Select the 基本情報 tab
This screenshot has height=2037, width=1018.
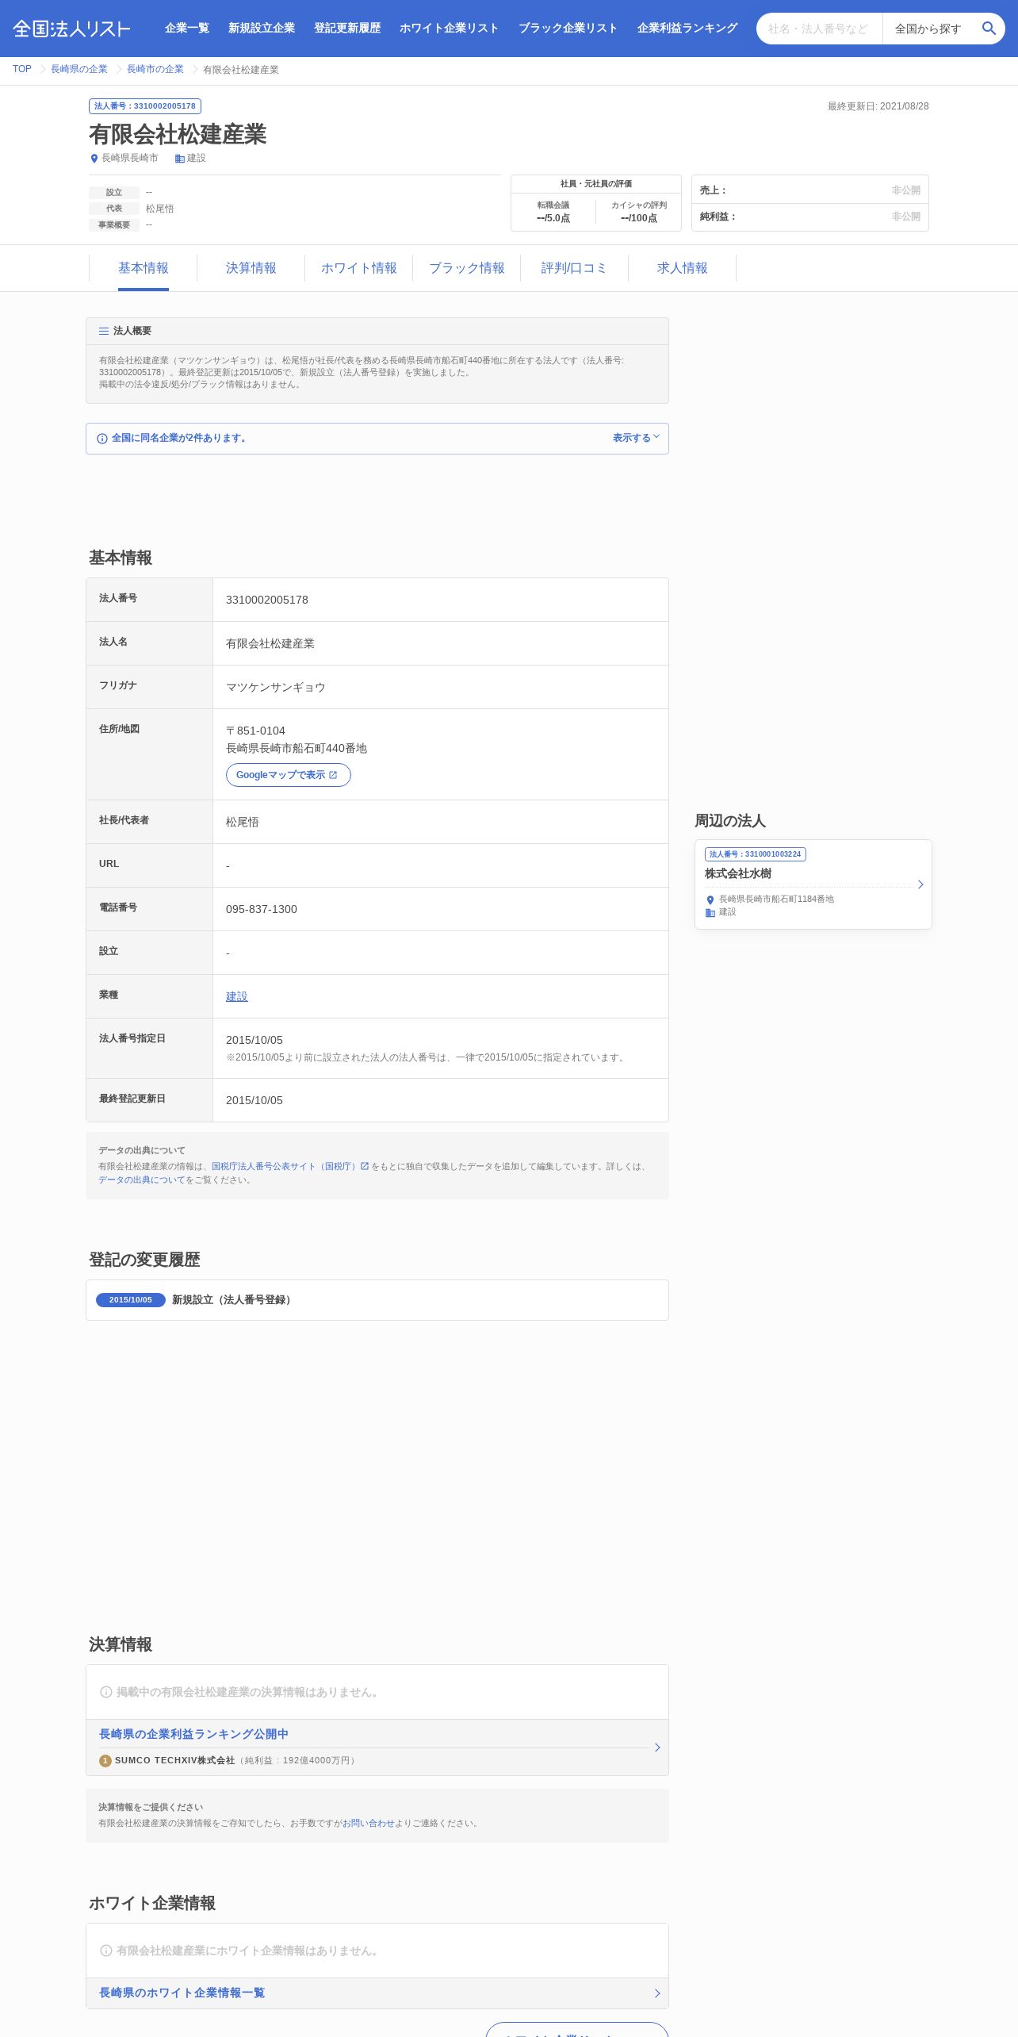(144, 268)
